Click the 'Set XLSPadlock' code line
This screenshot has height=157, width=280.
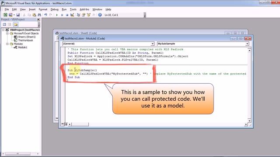tap(128, 56)
